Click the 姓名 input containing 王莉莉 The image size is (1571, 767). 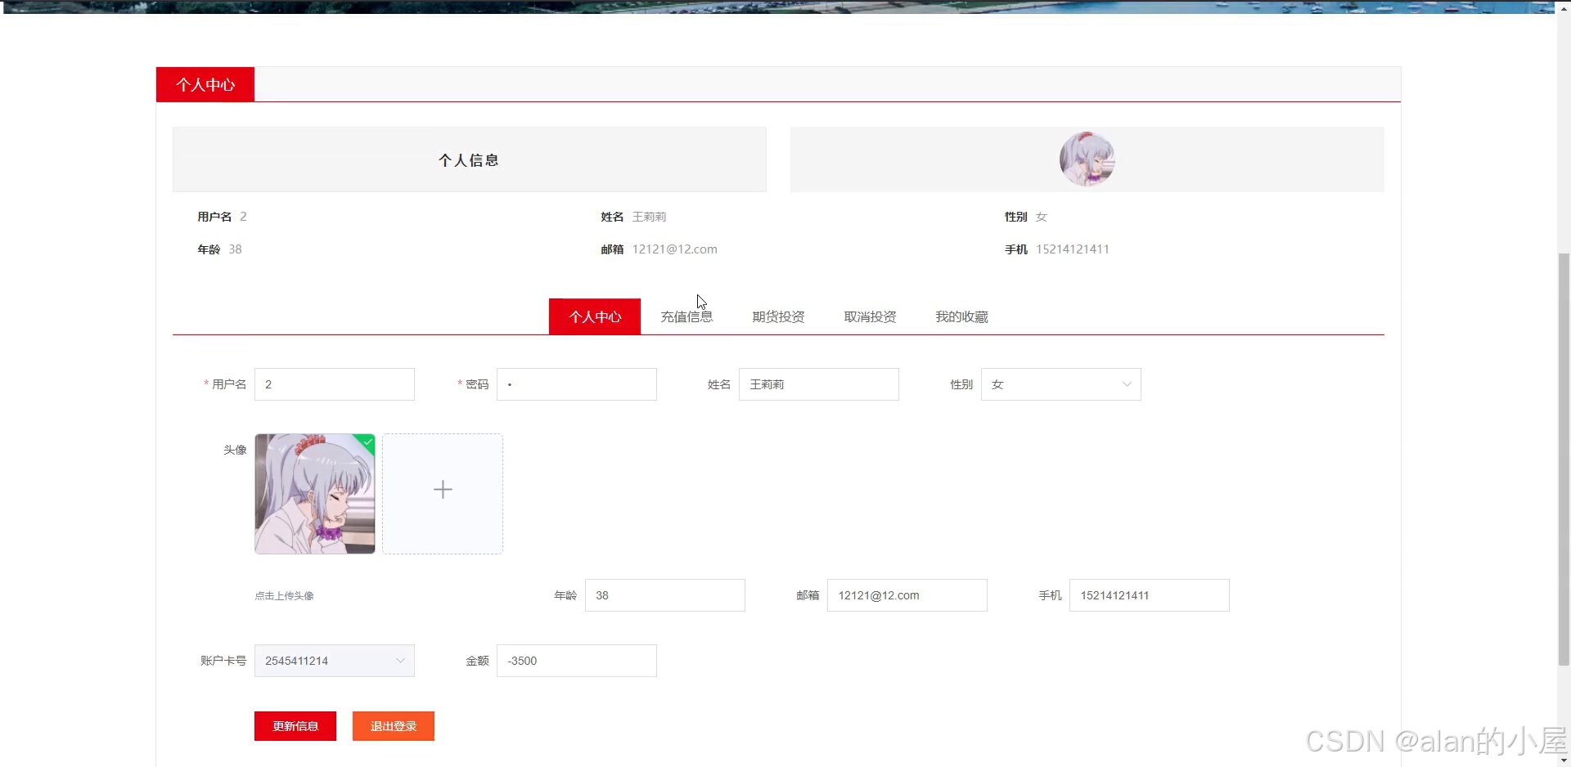tap(819, 384)
